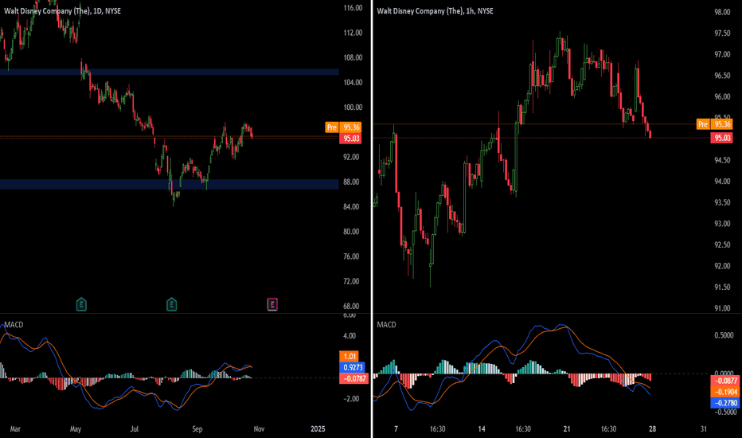
Task: Click the 'Jul' label on the time axis
Action: 135,429
